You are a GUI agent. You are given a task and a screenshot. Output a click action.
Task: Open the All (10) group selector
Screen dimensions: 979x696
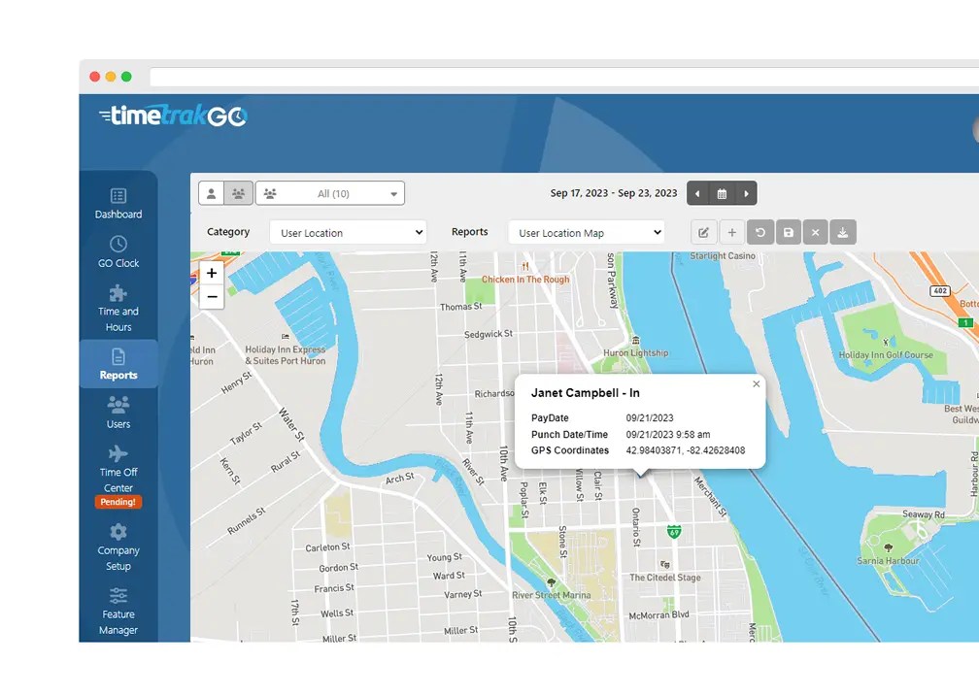pyautogui.click(x=329, y=192)
